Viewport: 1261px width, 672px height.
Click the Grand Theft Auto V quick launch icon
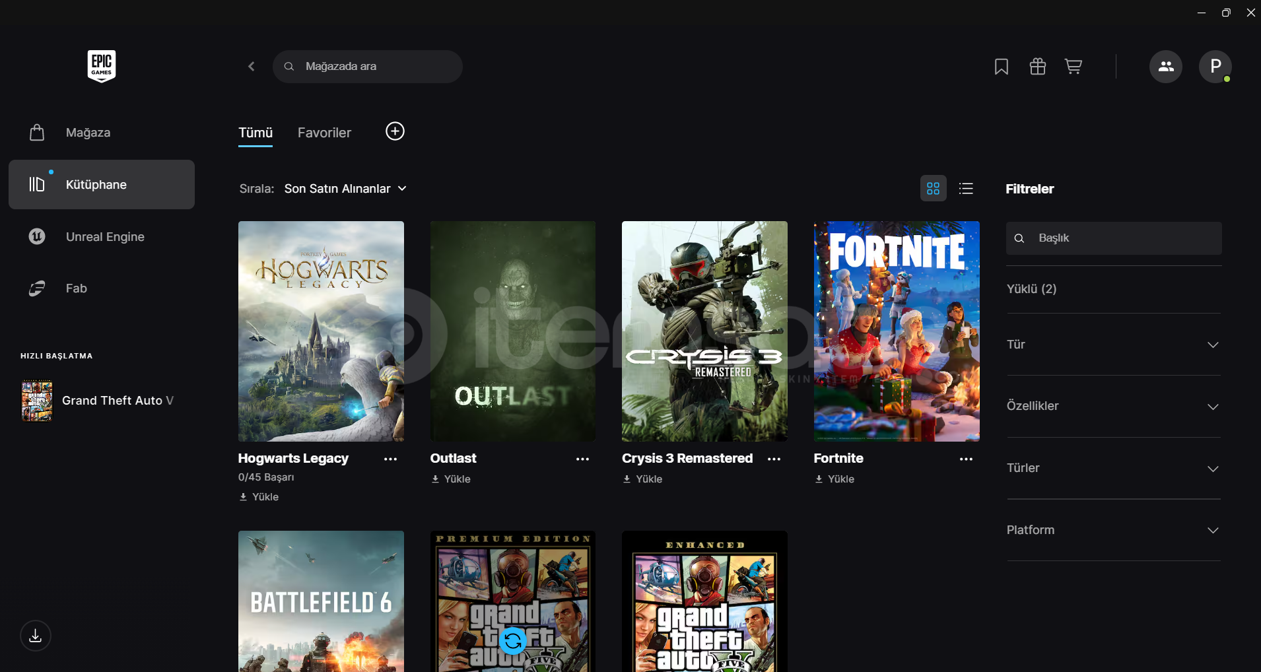(37, 401)
